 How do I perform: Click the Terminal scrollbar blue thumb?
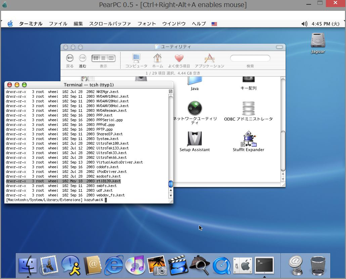click(x=171, y=184)
